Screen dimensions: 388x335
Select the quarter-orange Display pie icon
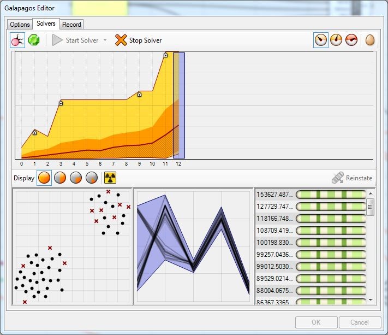[x=76, y=178]
